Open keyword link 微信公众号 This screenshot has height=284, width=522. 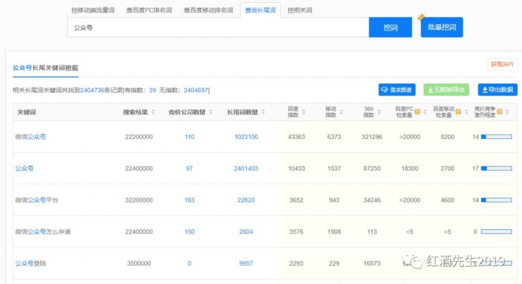[31, 137]
